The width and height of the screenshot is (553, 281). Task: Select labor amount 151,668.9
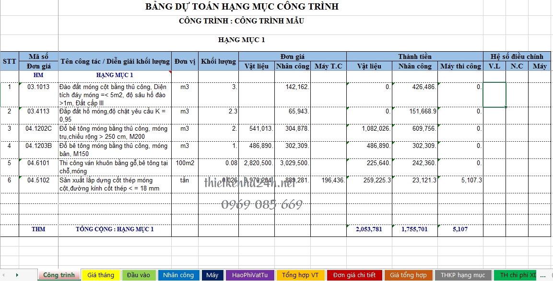(x=415, y=115)
